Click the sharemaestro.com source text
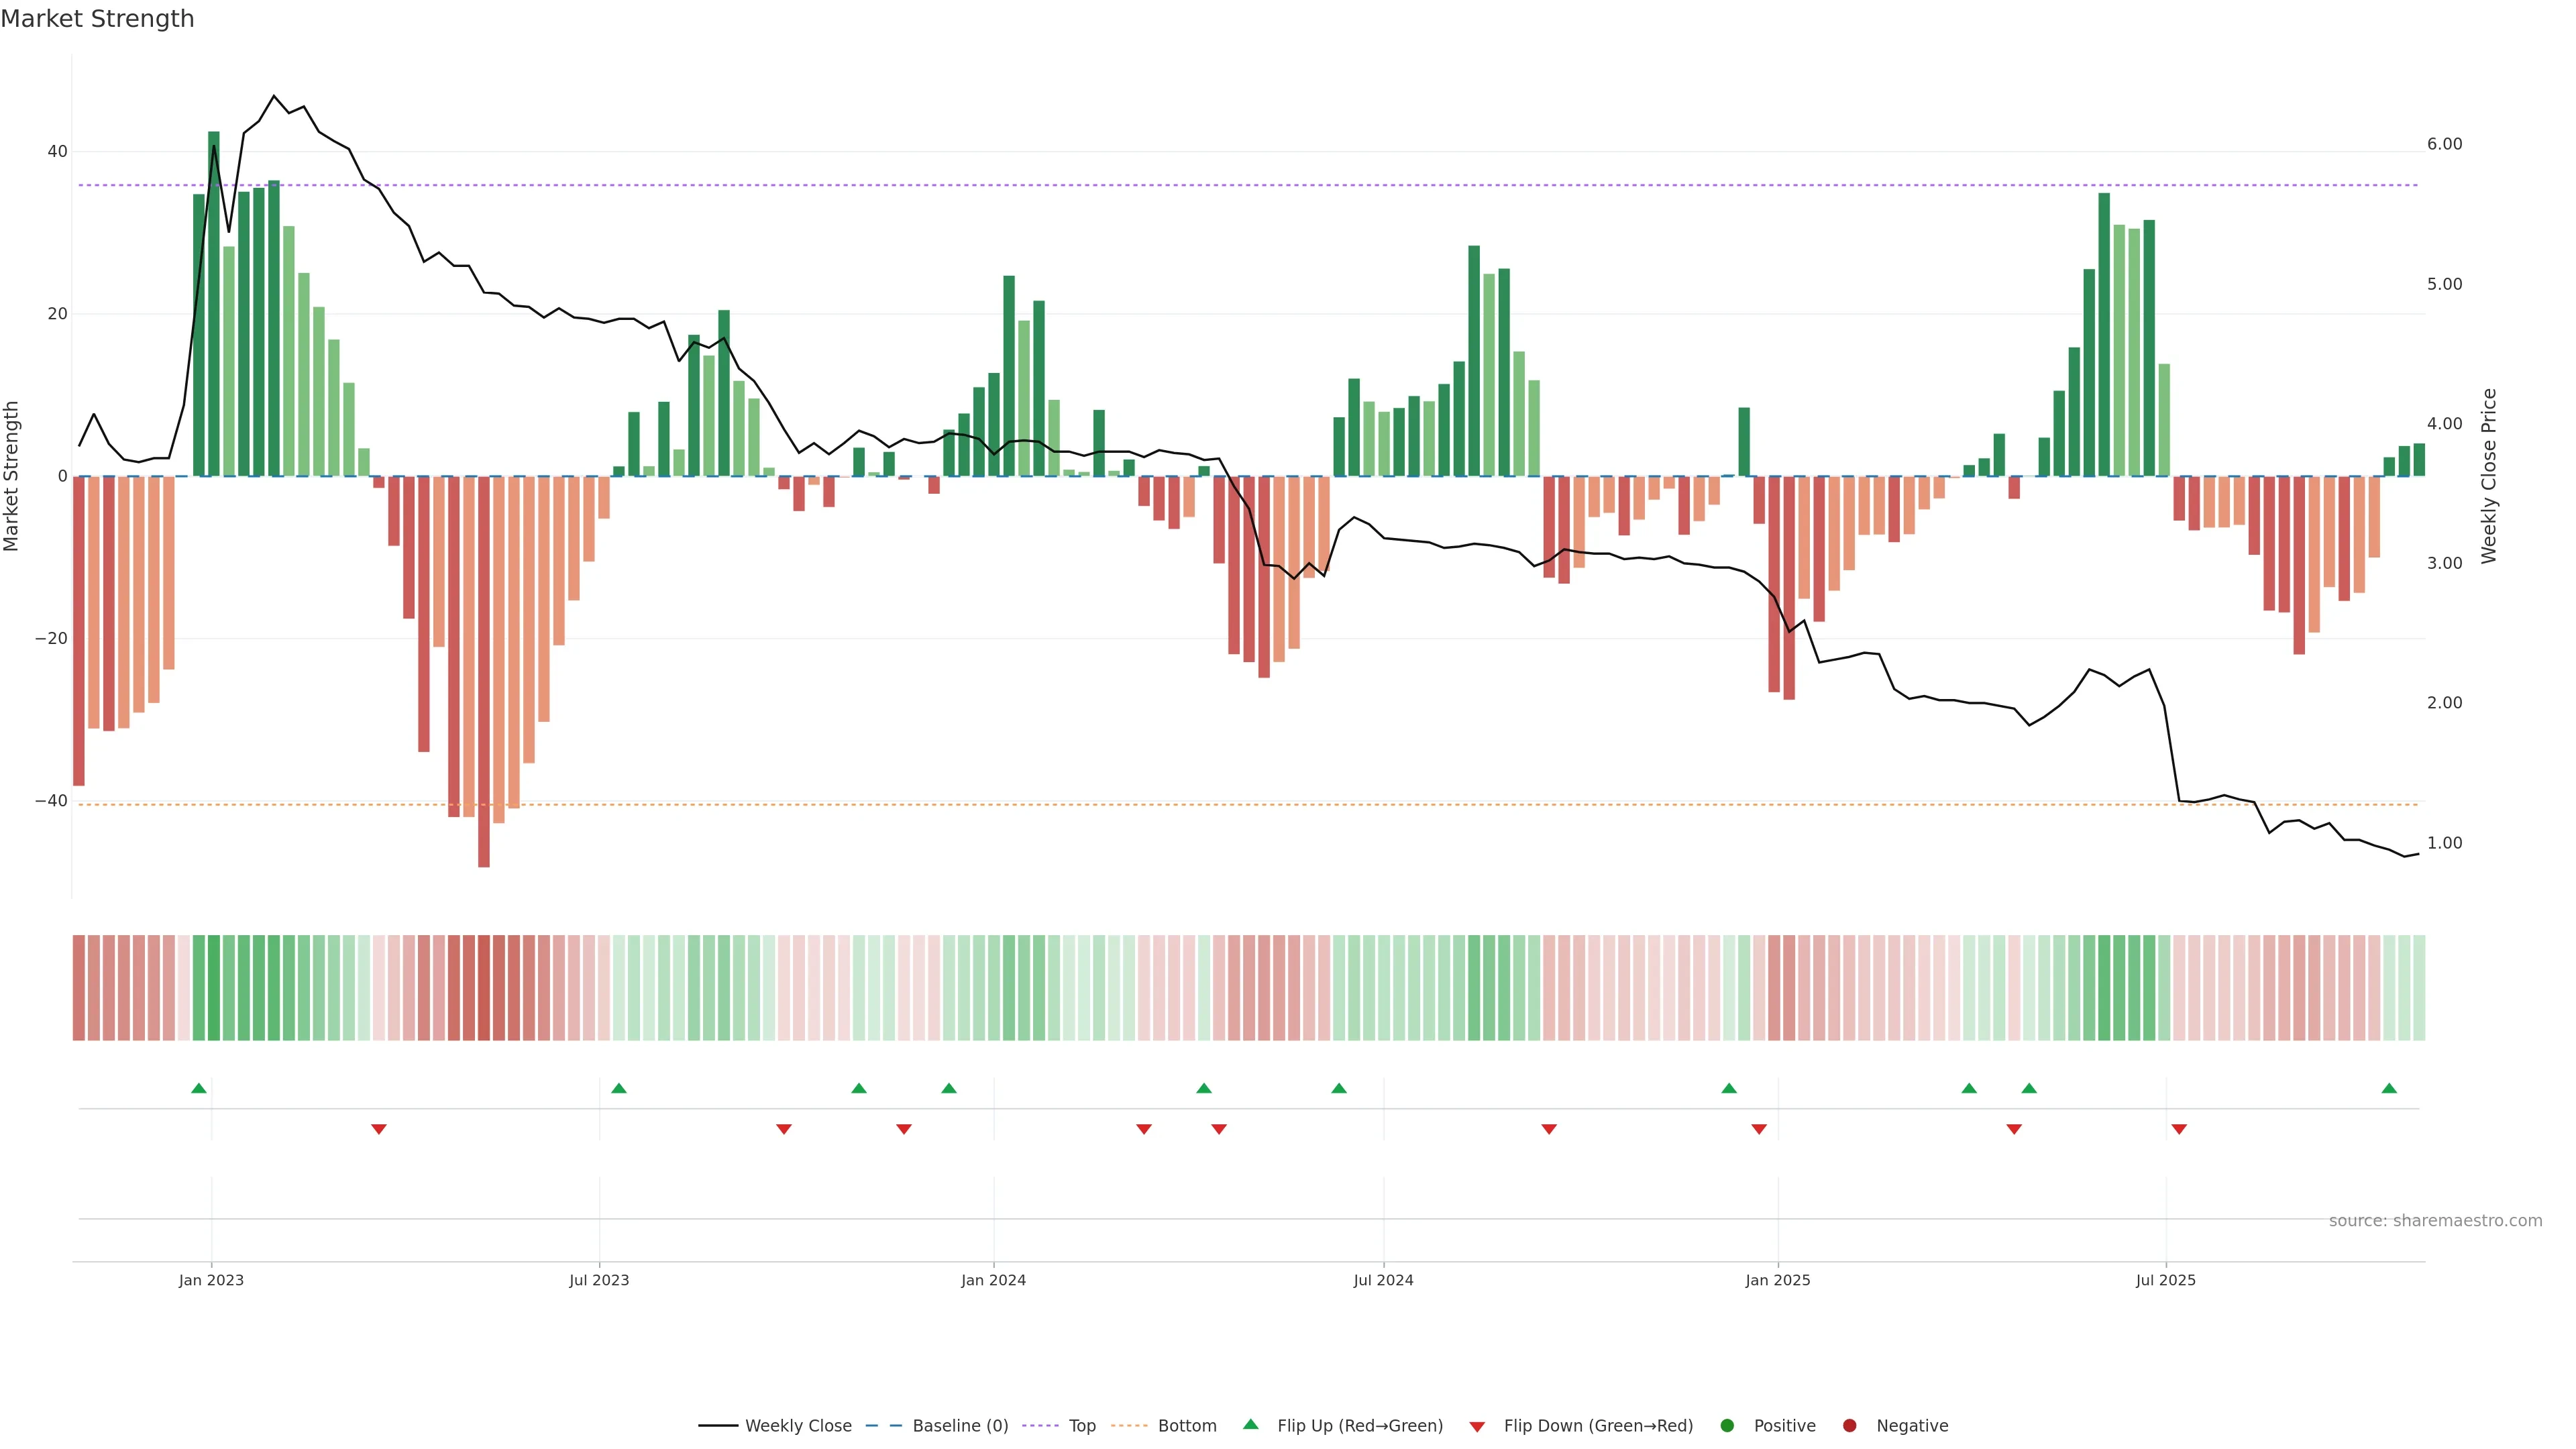2576x1449 pixels. [x=2435, y=1221]
